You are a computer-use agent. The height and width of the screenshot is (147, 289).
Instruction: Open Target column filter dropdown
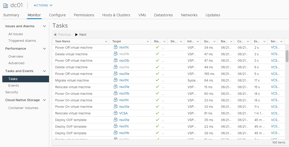point(148,42)
